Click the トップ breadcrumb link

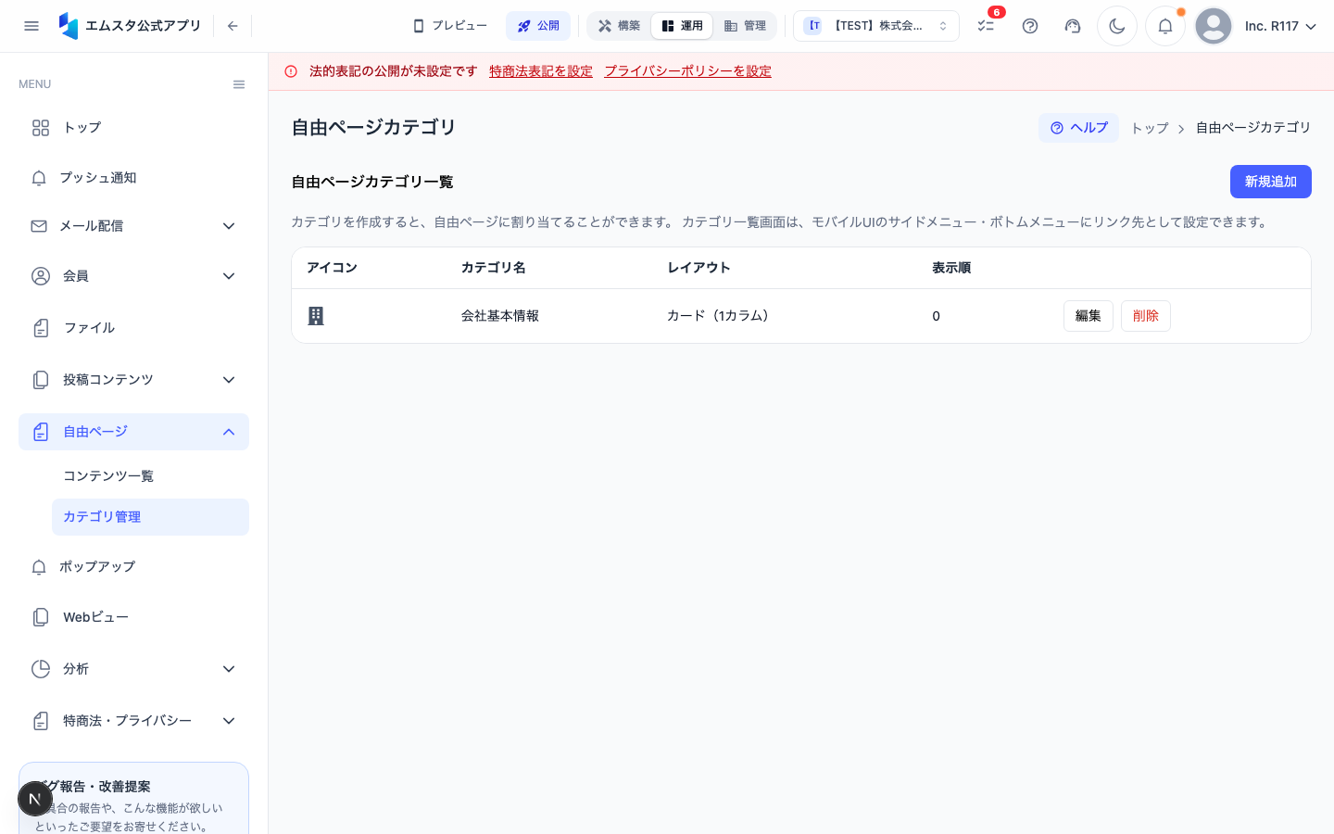[x=1150, y=128]
